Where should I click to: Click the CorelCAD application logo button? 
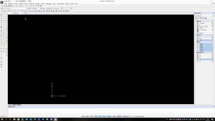(2, 2)
